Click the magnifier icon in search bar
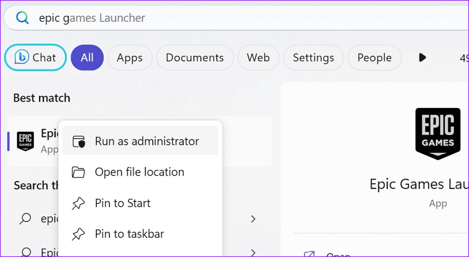The height and width of the screenshot is (257, 469). (23, 18)
